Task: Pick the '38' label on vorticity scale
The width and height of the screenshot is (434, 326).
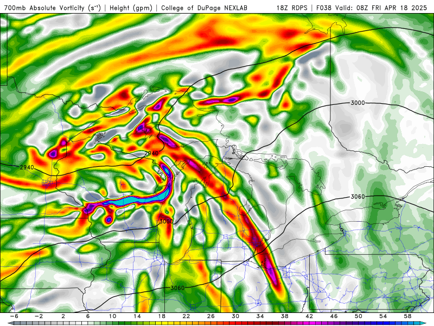Action: pos(284,316)
